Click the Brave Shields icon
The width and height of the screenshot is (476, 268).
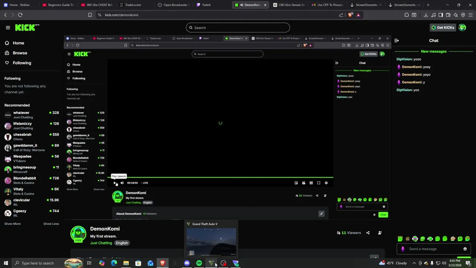[350, 15]
